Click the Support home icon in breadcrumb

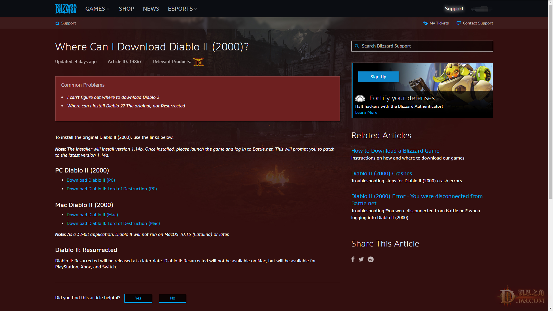57,23
